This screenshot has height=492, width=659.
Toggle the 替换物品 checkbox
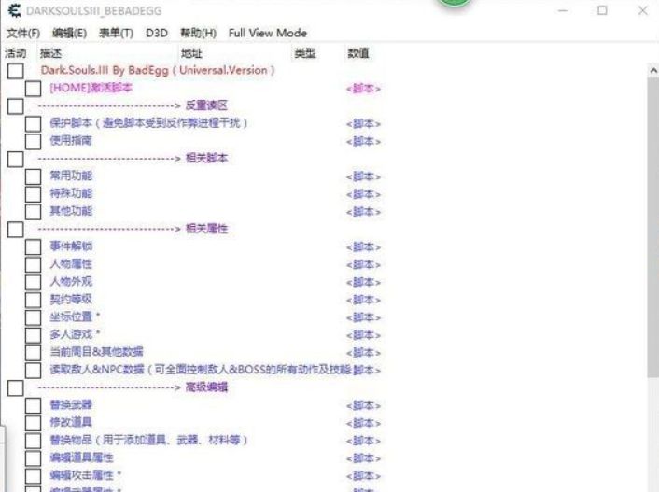click(33, 441)
